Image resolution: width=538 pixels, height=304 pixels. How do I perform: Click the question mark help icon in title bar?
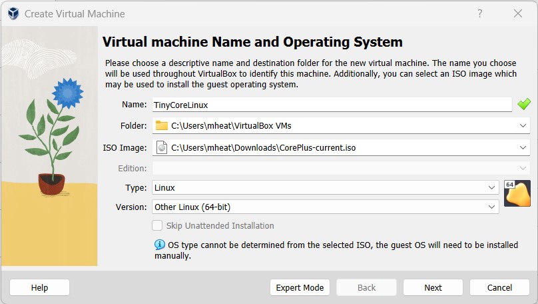(x=479, y=13)
